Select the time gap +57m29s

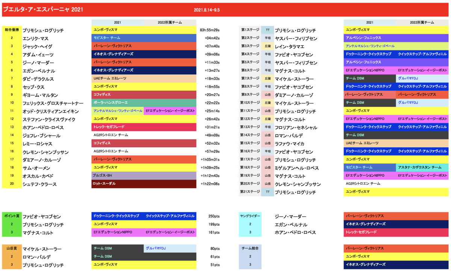coord(212,152)
